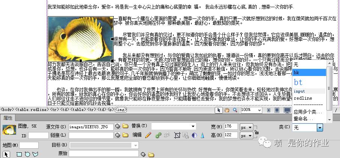Click the point-to-file icon beside 原始 field
This screenshot has height=158, width=340.
tap(143, 154)
